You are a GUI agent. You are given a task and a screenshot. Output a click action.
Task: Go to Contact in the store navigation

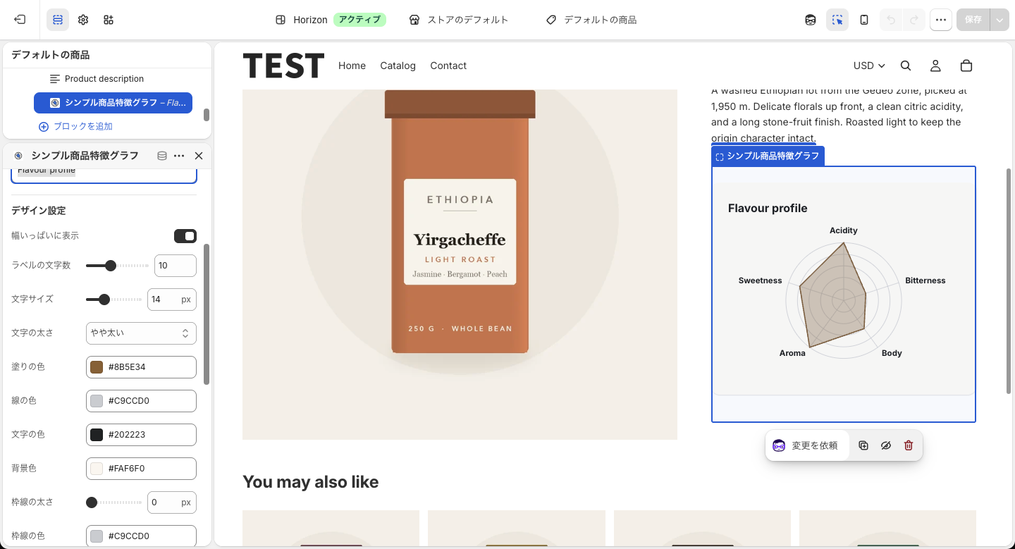pyautogui.click(x=448, y=66)
